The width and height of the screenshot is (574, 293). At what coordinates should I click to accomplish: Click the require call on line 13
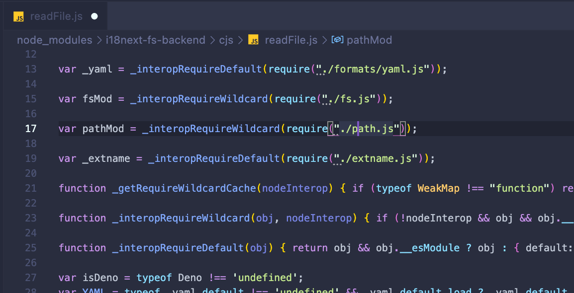click(289, 69)
